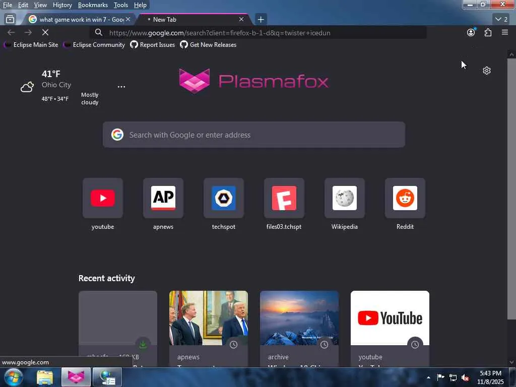Open new tab personalize gear settings
This screenshot has width=516, height=387.
coord(487,71)
